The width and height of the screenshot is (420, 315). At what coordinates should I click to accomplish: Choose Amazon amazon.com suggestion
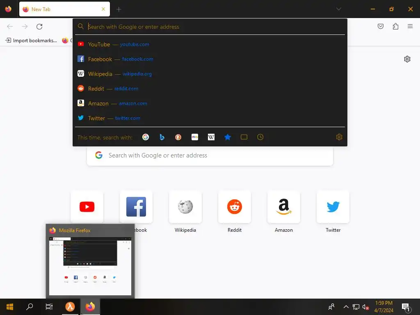pyautogui.click(x=210, y=103)
